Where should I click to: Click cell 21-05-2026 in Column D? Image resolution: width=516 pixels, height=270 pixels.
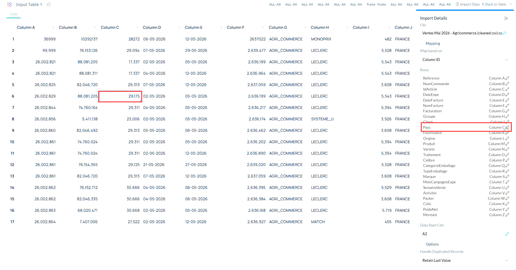[x=154, y=165]
